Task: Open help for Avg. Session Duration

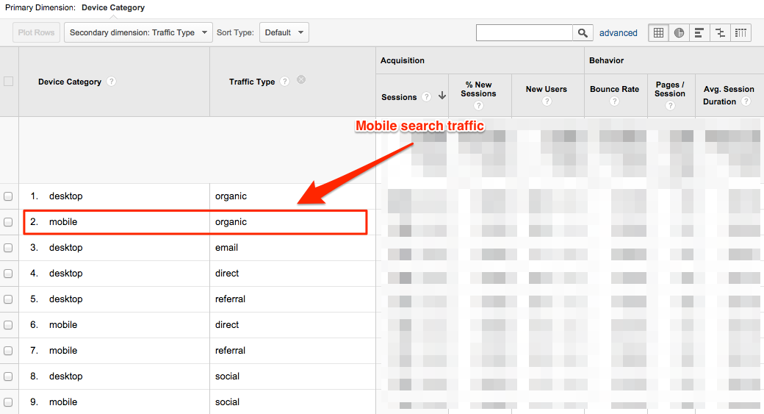Action: click(746, 101)
